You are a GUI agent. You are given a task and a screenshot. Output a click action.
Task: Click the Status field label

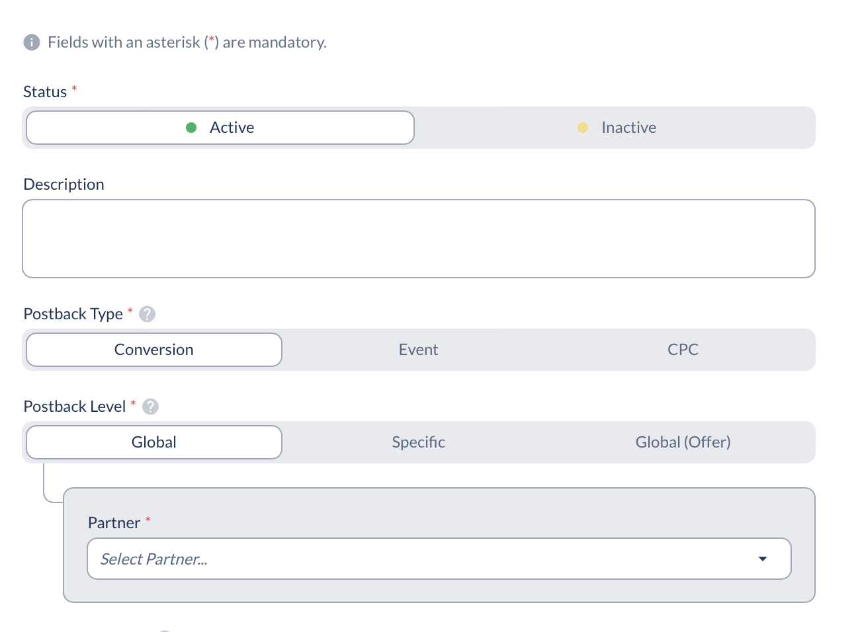[x=45, y=92]
